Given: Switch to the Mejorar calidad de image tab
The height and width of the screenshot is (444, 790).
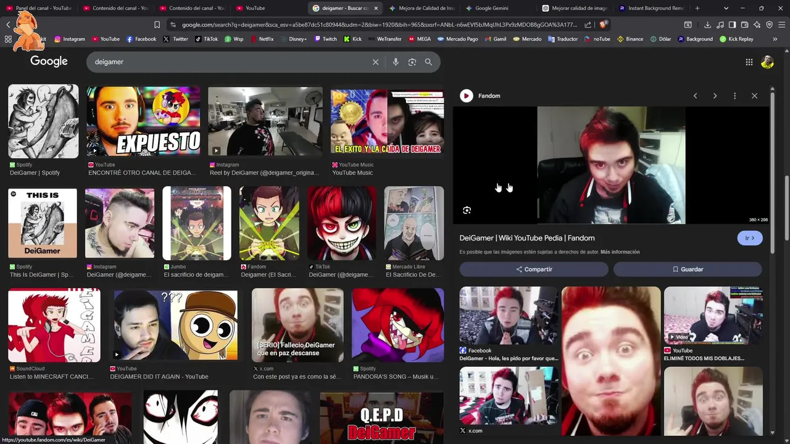Looking at the screenshot, I should (575, 8).
